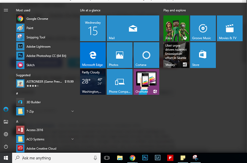
Task: Open Flipboard from the taskbar
Action: [x=170, y=158]
